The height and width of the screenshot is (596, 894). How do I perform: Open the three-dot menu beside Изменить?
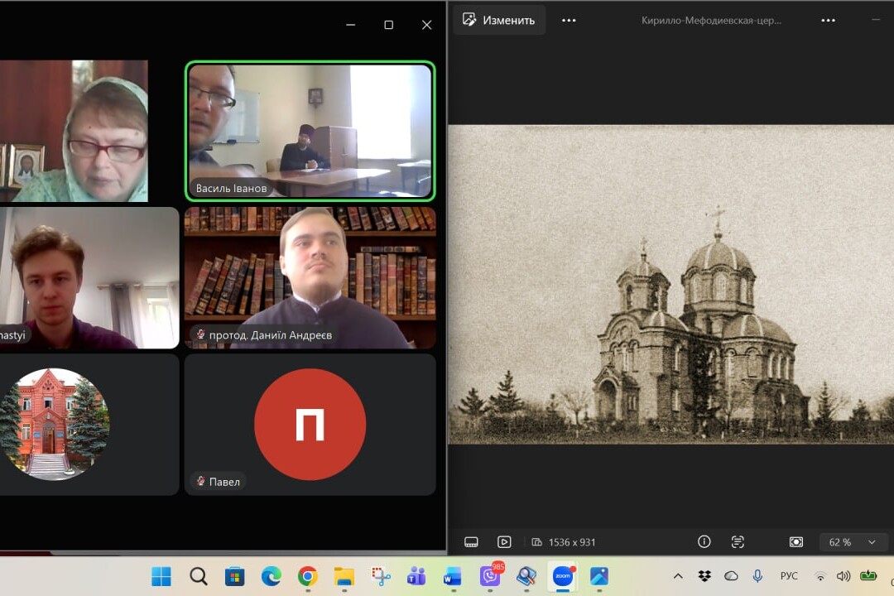569,20
